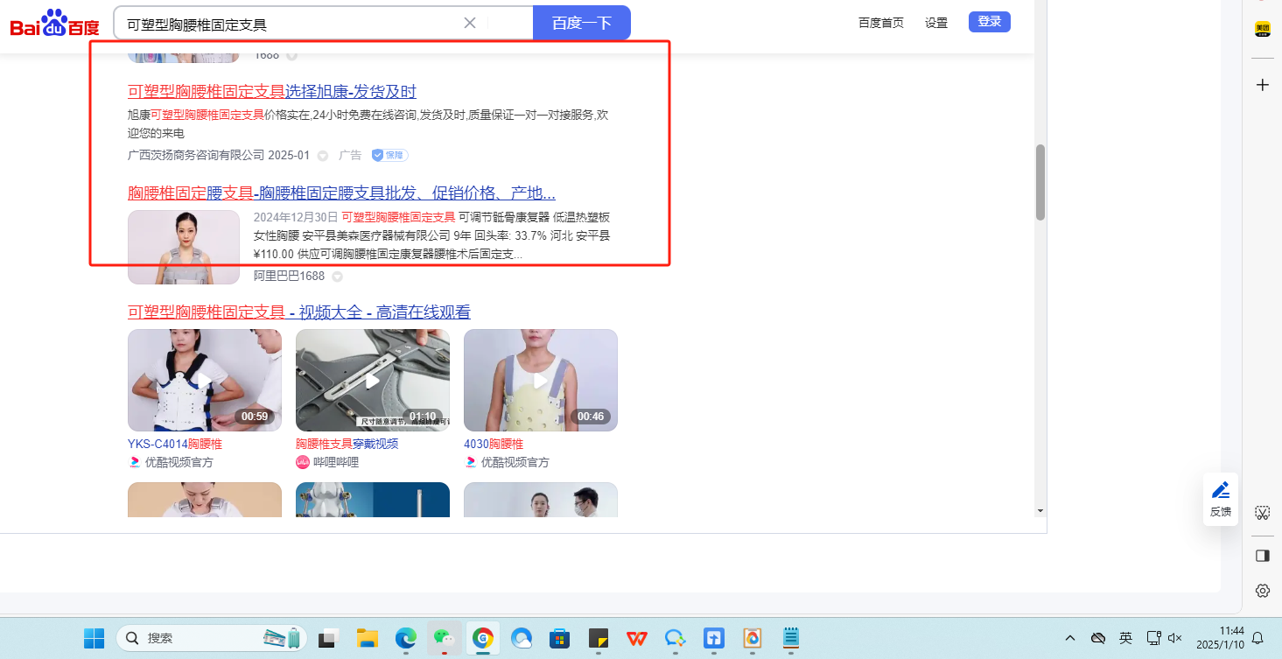1282x659 pixels.
Task: Show hidden system tray icons chevron
Action: click(1070, 638)
